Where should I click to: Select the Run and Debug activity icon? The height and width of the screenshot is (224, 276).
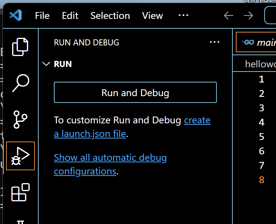click(20, 156)
